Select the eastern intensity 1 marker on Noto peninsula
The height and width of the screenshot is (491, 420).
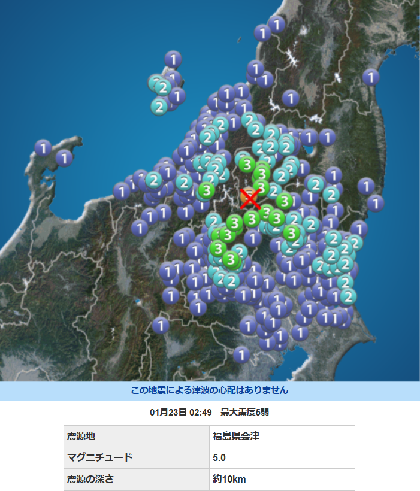tap(64, 158)
